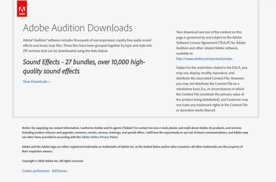Open the adobe.com/products/eulas link
This screenshot has width=276, height=182.
click(204, 59)
